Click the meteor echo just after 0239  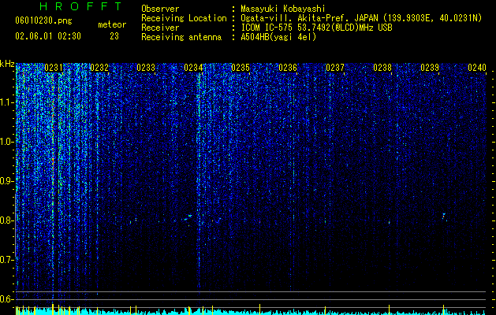coord(444,217)
